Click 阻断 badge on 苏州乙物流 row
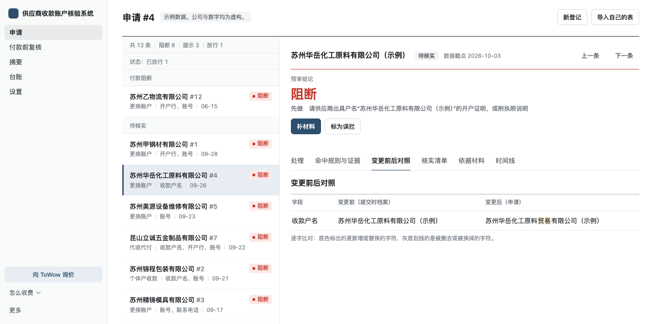667x324 pixels. pos(260,96)
